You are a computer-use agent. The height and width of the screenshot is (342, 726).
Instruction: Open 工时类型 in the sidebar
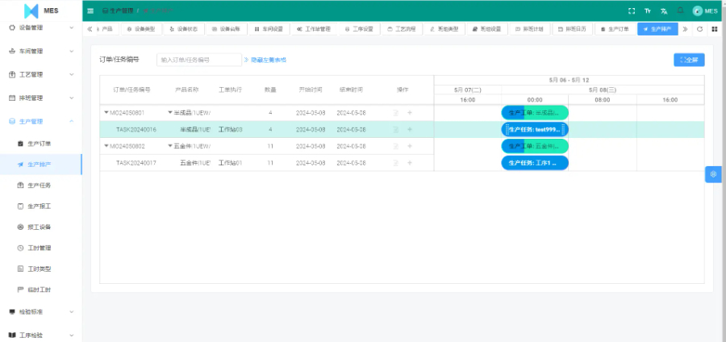pos(40,269)
